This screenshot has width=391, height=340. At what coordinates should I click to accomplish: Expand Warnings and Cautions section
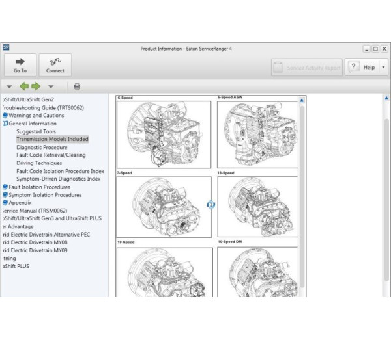coord(5,116)
